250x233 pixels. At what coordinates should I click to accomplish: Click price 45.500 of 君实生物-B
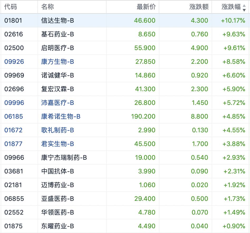pyautogui.click(x=145, y=144)
